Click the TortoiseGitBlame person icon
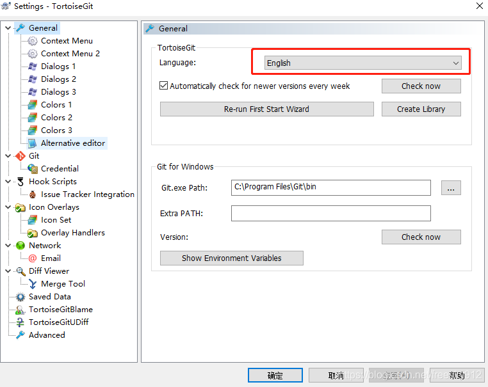This screenshot has height=387, width=488. (20, 310)
